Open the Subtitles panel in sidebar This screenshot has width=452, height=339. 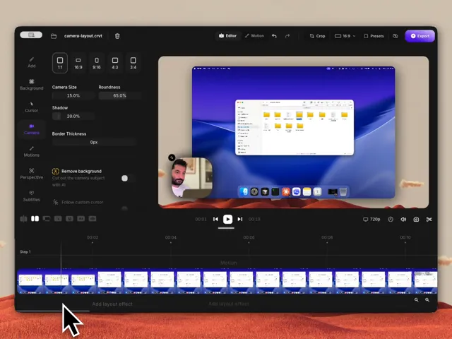click(x=31, y=196)
